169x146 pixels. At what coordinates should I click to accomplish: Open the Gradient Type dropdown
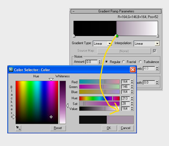click(109, 44)
